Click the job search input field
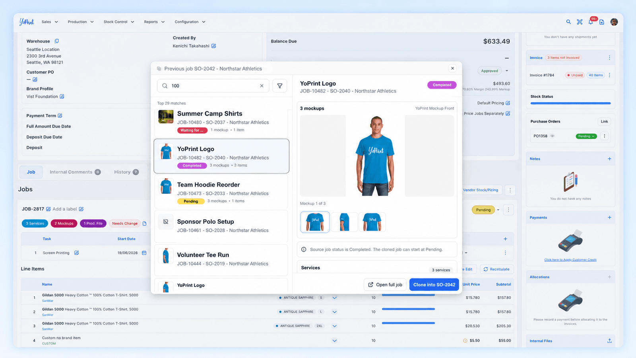This screenshot has height=358, width=636. (x=213, y=86)
